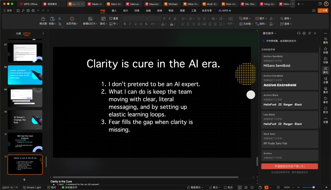
Task: Open the 形状 shapes dropdown
Action: pos(245,19)
